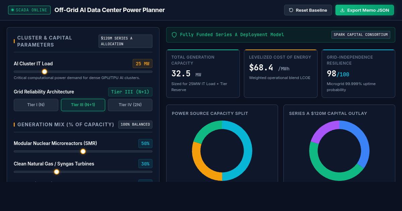Click the Power Source Capacity Split title

(210, 114)
